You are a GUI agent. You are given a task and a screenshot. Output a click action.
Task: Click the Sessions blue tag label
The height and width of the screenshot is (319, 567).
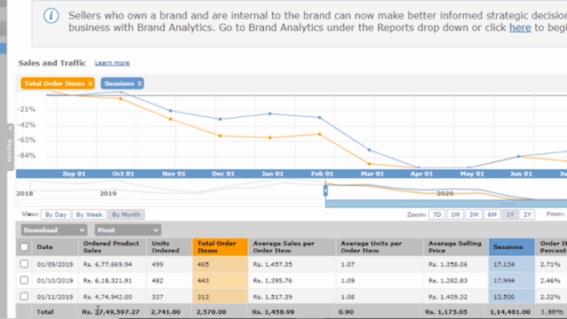pos(119,83)
